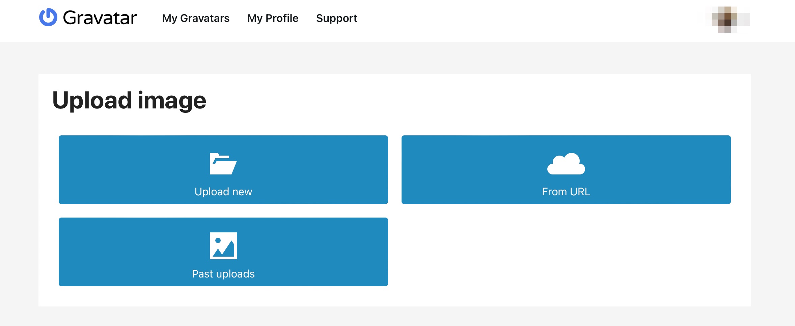Click the picture icon for past uploads
The width and height of the screenshot is (795, 326).
point(223,246)
